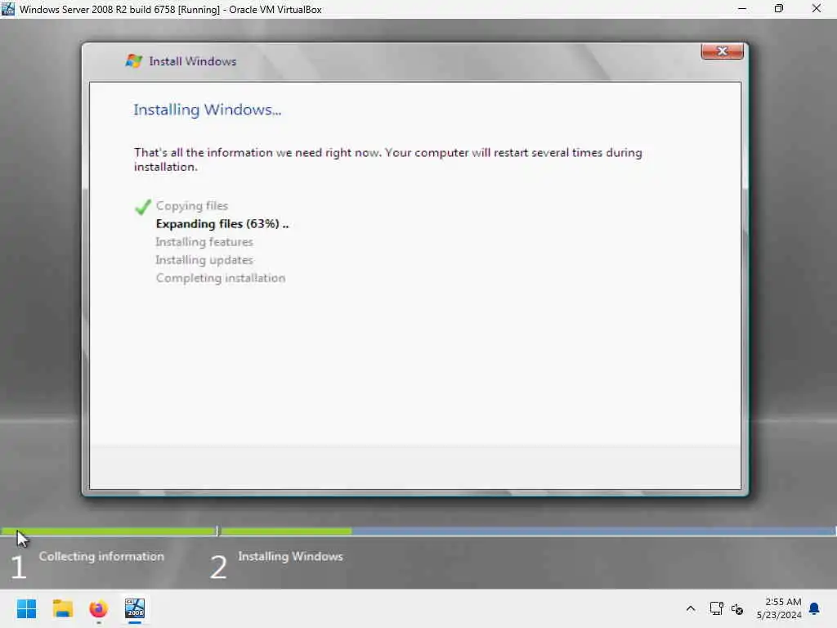Open the Windows Start menu
The height and width of the screenshot is (628, 837).
click(x=26, y=608)
